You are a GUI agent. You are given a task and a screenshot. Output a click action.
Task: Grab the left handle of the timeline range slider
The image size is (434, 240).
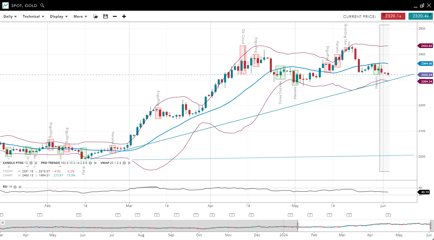(x=298, y=226)
